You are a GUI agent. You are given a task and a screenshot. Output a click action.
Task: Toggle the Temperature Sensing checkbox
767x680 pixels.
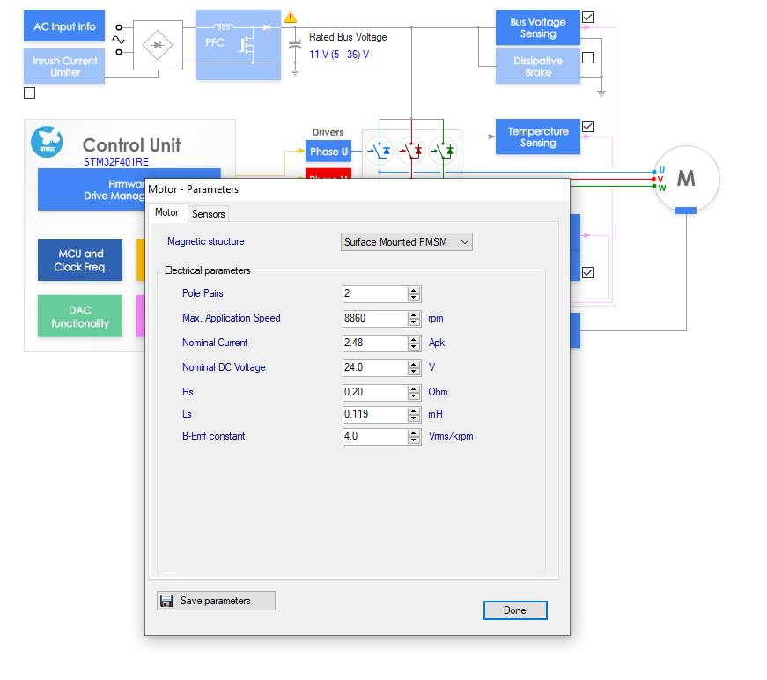588,127
